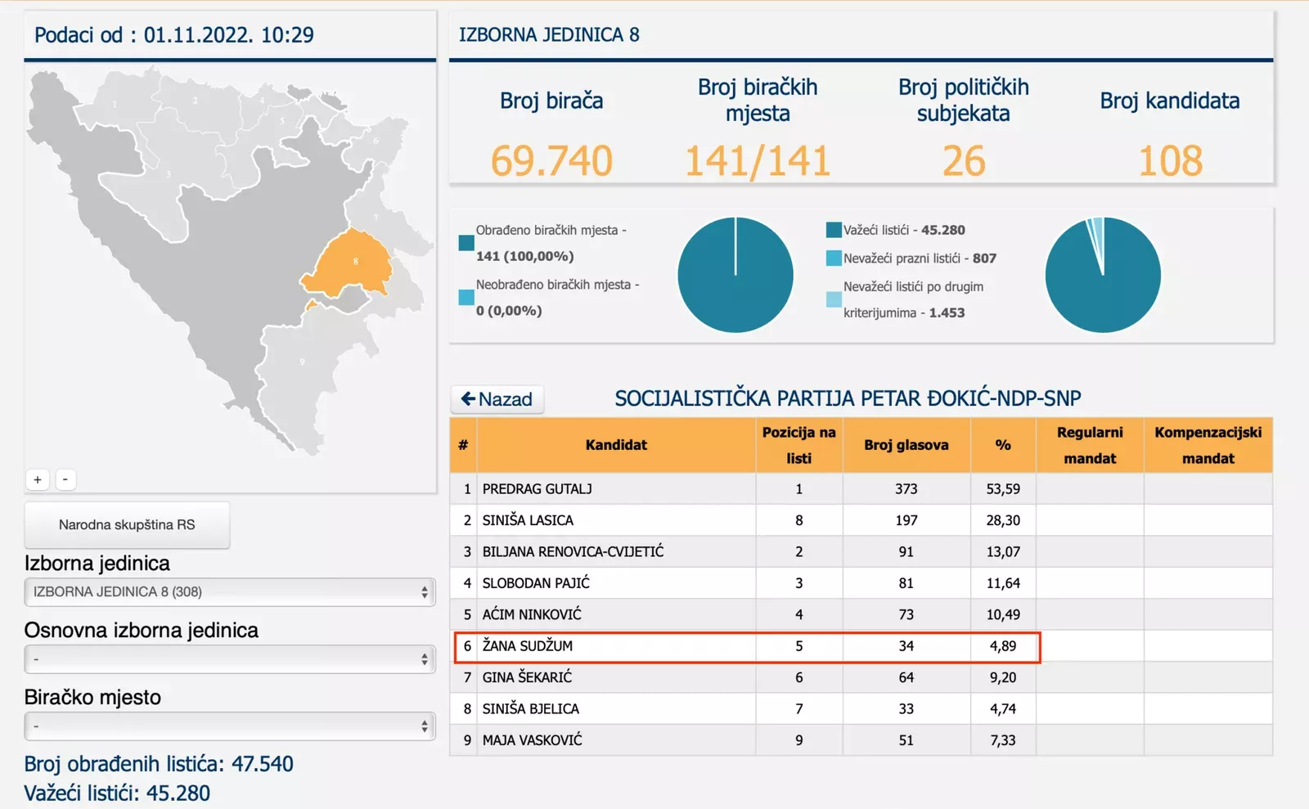Zoom in on the map with plus
The image size is (1309, 809).
[x=38, y=479]
